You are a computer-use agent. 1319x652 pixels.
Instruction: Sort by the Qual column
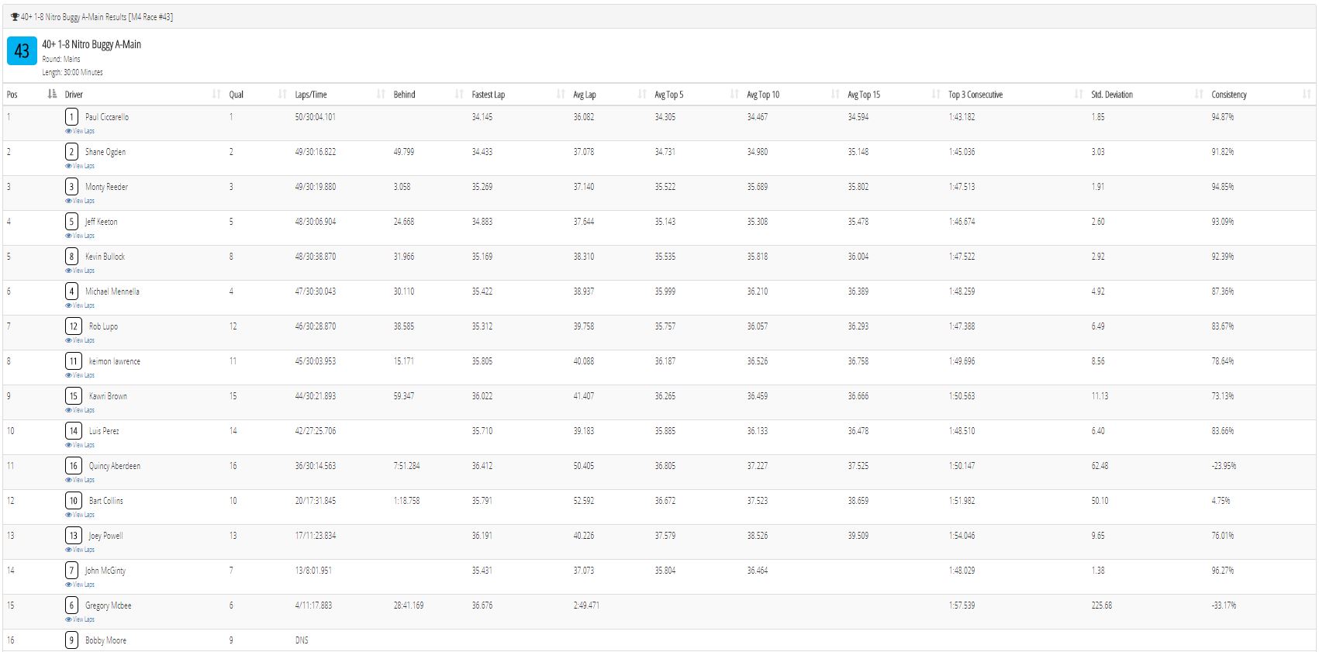click(258, 95)
